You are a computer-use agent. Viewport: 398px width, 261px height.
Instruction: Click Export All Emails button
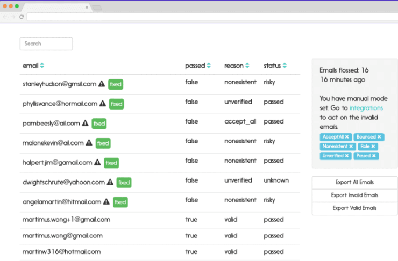coord(354,183)
